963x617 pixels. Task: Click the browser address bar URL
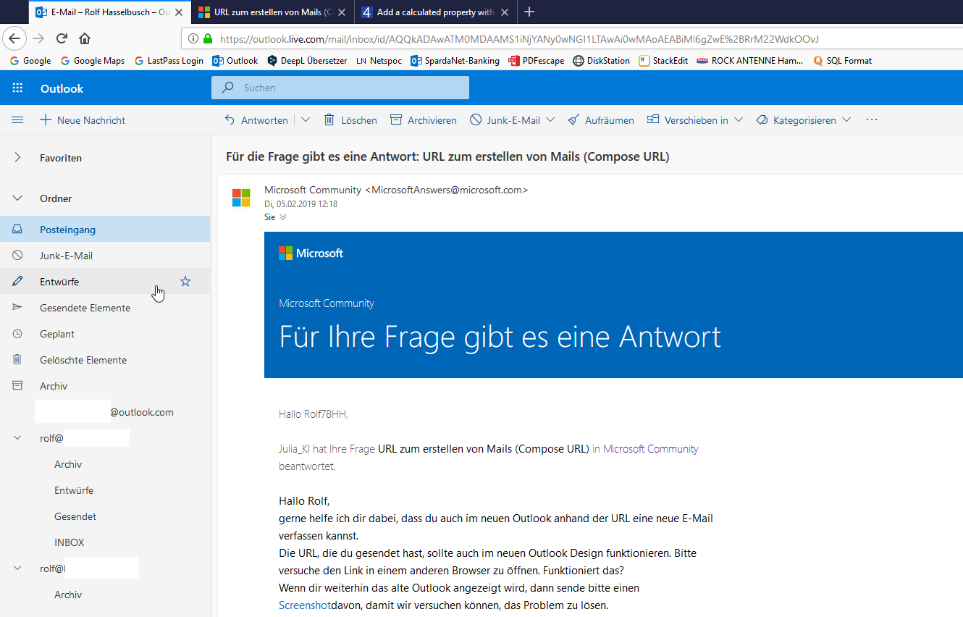(x=519, y=38)
